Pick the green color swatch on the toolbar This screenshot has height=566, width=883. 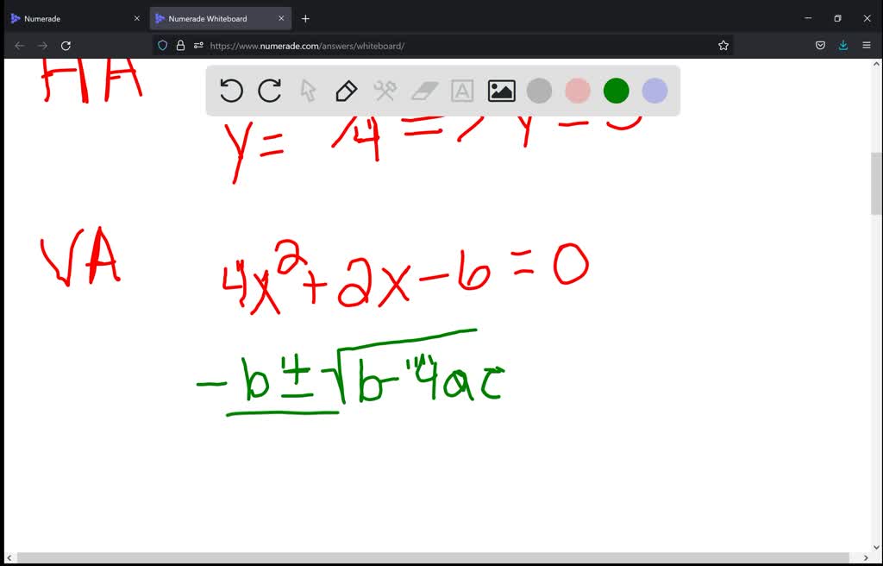616,91
